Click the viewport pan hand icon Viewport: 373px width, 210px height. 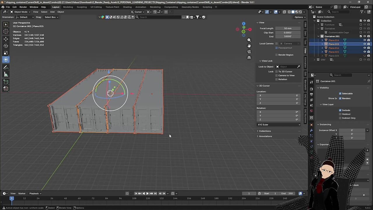pyautogui.click(x=249, y=46)
